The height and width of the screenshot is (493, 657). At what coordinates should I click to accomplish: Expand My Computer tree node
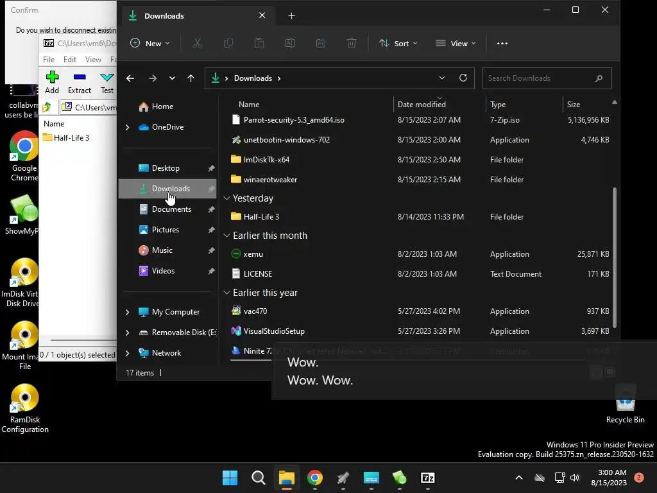(x=128, y=312)
